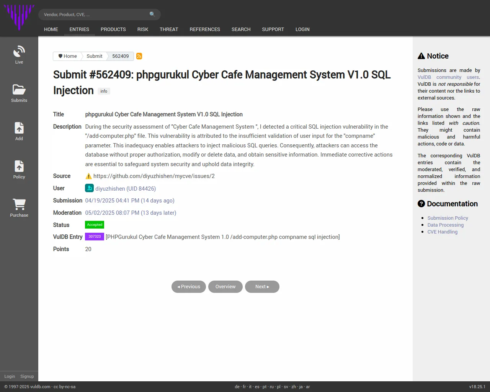Go to Home breadcrumb
The width and height of the screenshot is (490, 392).
click(67, 56)
